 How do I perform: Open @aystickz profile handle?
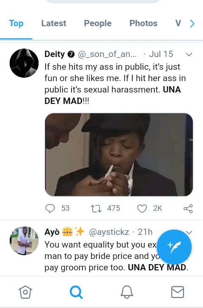pyautogui.click(x=109, y=232)
